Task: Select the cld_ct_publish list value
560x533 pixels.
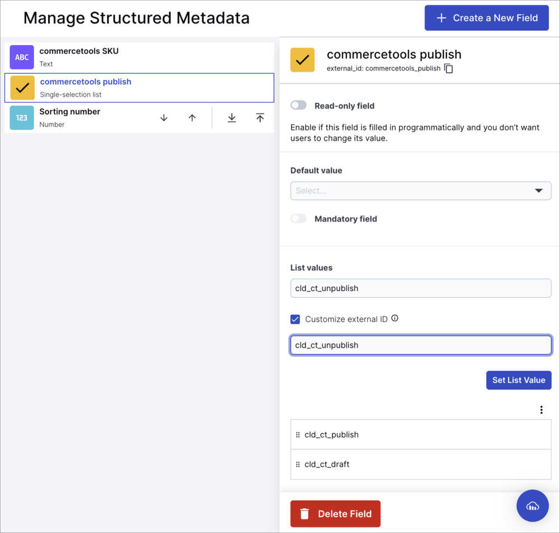Action: pyautogui.click(x=421, y=434)
